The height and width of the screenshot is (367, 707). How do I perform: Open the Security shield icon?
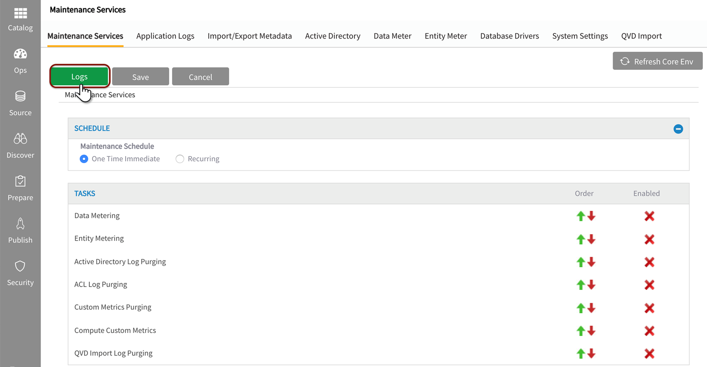coord(20,266)
